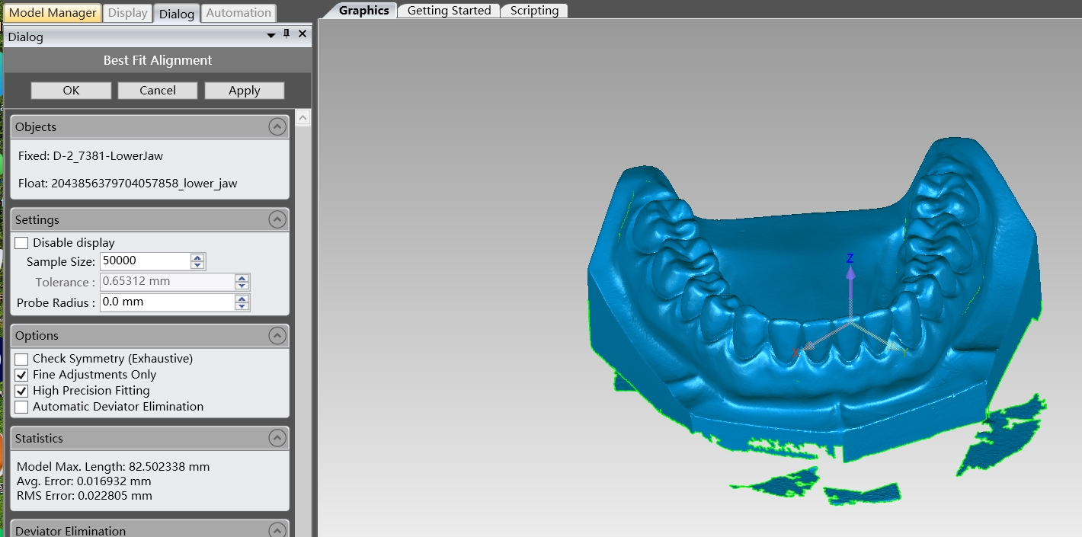This screenshot has height=537, width=1082.
Task: Select the Dialog tab
Action: tap(177, 14)
